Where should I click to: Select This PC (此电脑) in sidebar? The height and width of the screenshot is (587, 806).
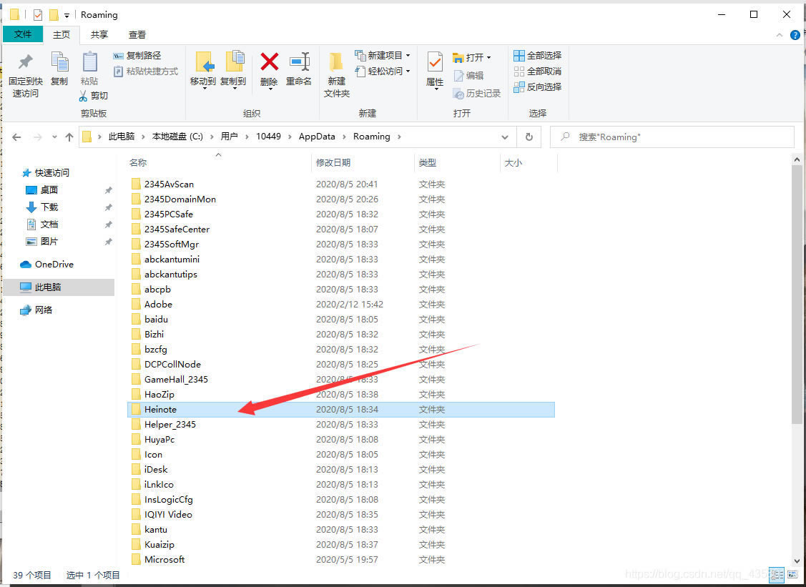(59, 287)
